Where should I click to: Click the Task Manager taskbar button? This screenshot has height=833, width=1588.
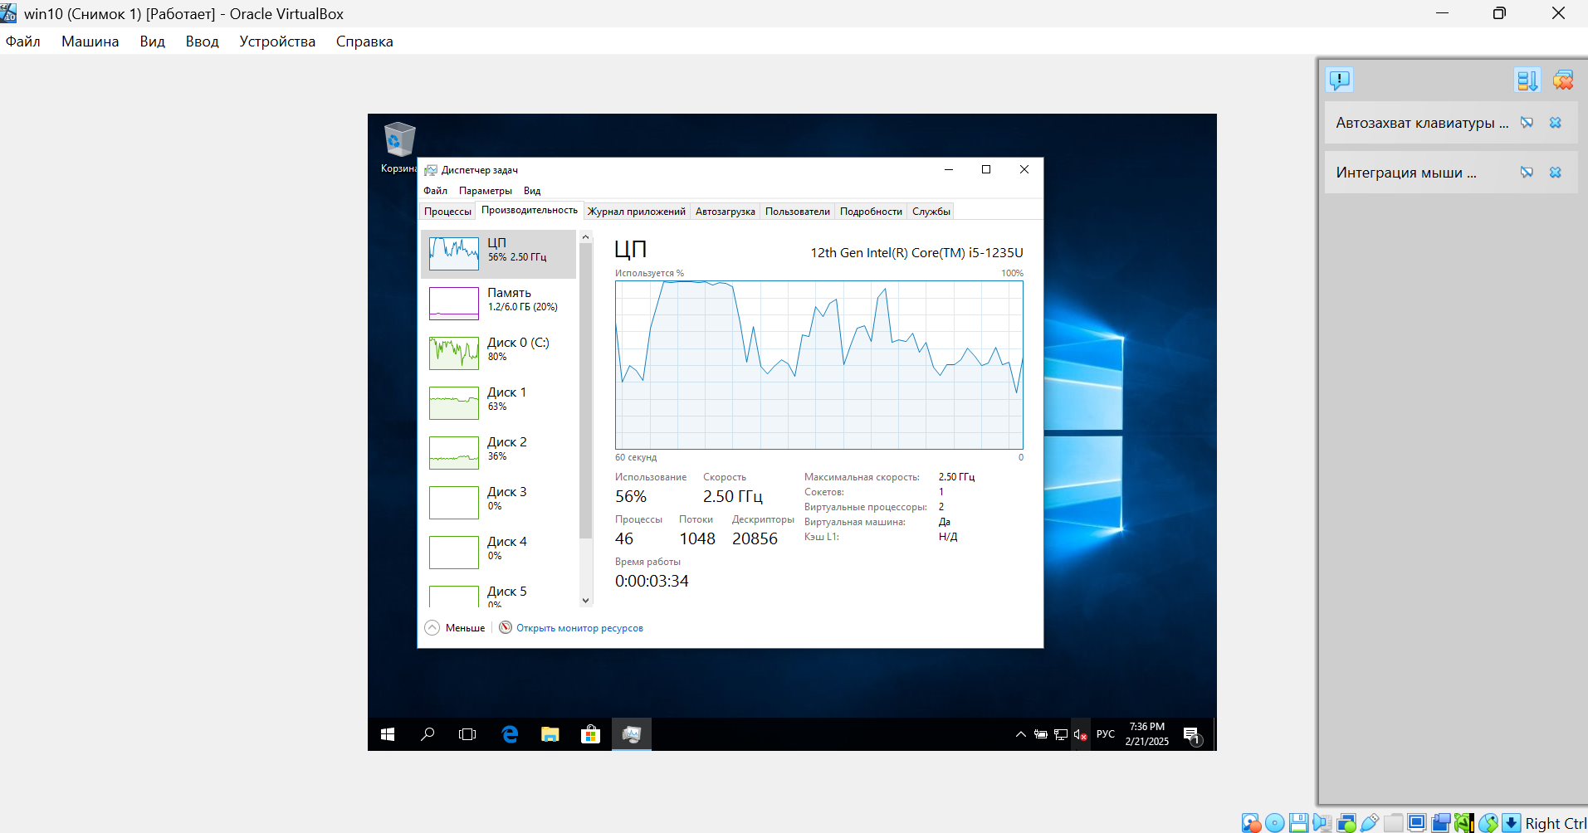[632, 734]
